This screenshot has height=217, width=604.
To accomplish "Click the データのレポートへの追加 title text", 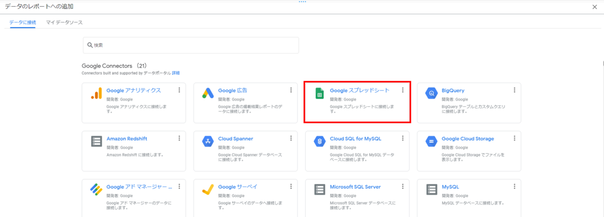I will point(39,6).
